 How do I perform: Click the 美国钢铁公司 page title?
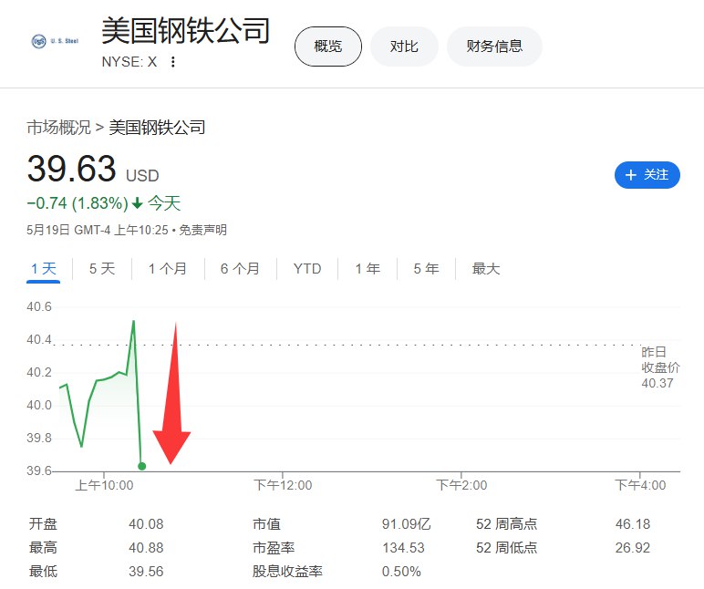coord(185,30)
